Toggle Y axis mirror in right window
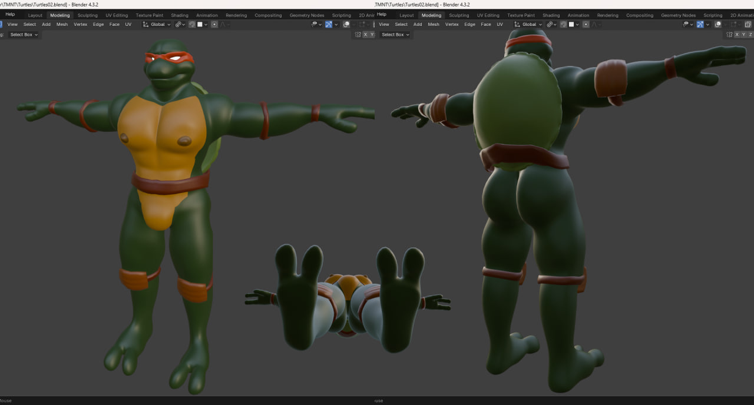This screenshot has height=405, width=754. click(x=743, y=35)
